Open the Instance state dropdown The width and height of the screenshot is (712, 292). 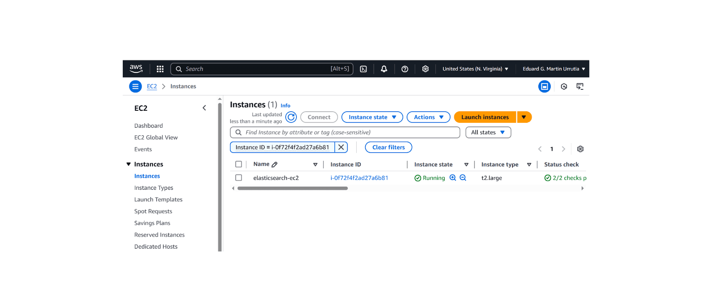(x=372, y=117)
